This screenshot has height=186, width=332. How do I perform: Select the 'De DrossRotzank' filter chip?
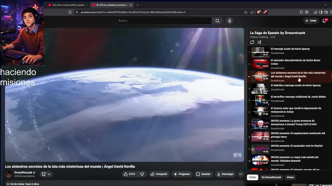271,177
